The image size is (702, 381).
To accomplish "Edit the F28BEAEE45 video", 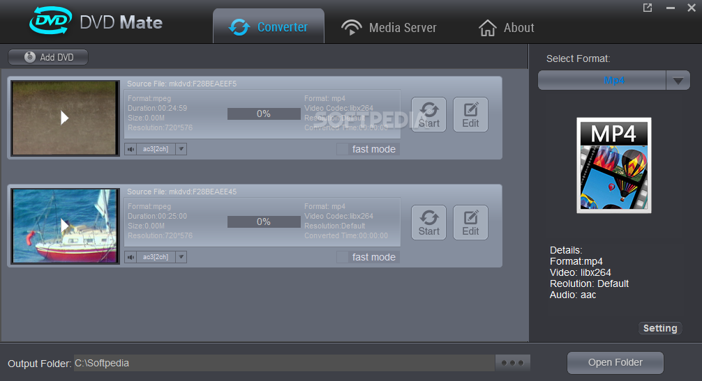I will coord(470,222).
